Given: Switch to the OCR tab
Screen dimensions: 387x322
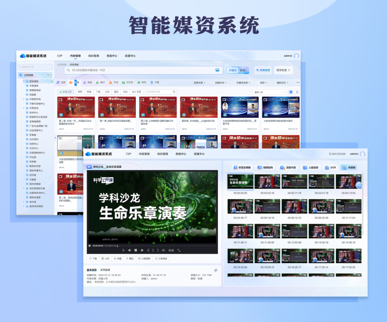Looking at the screenshot, I should point(331,167).
